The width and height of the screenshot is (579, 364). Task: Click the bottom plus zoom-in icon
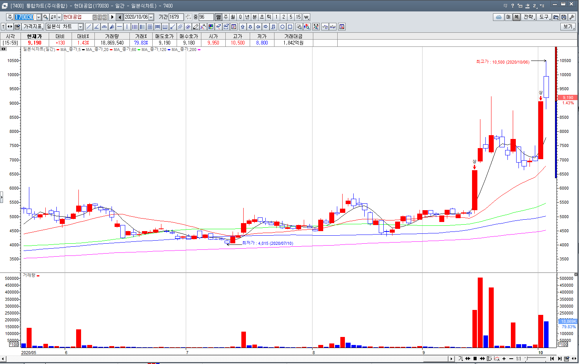[x=504, y=359]
